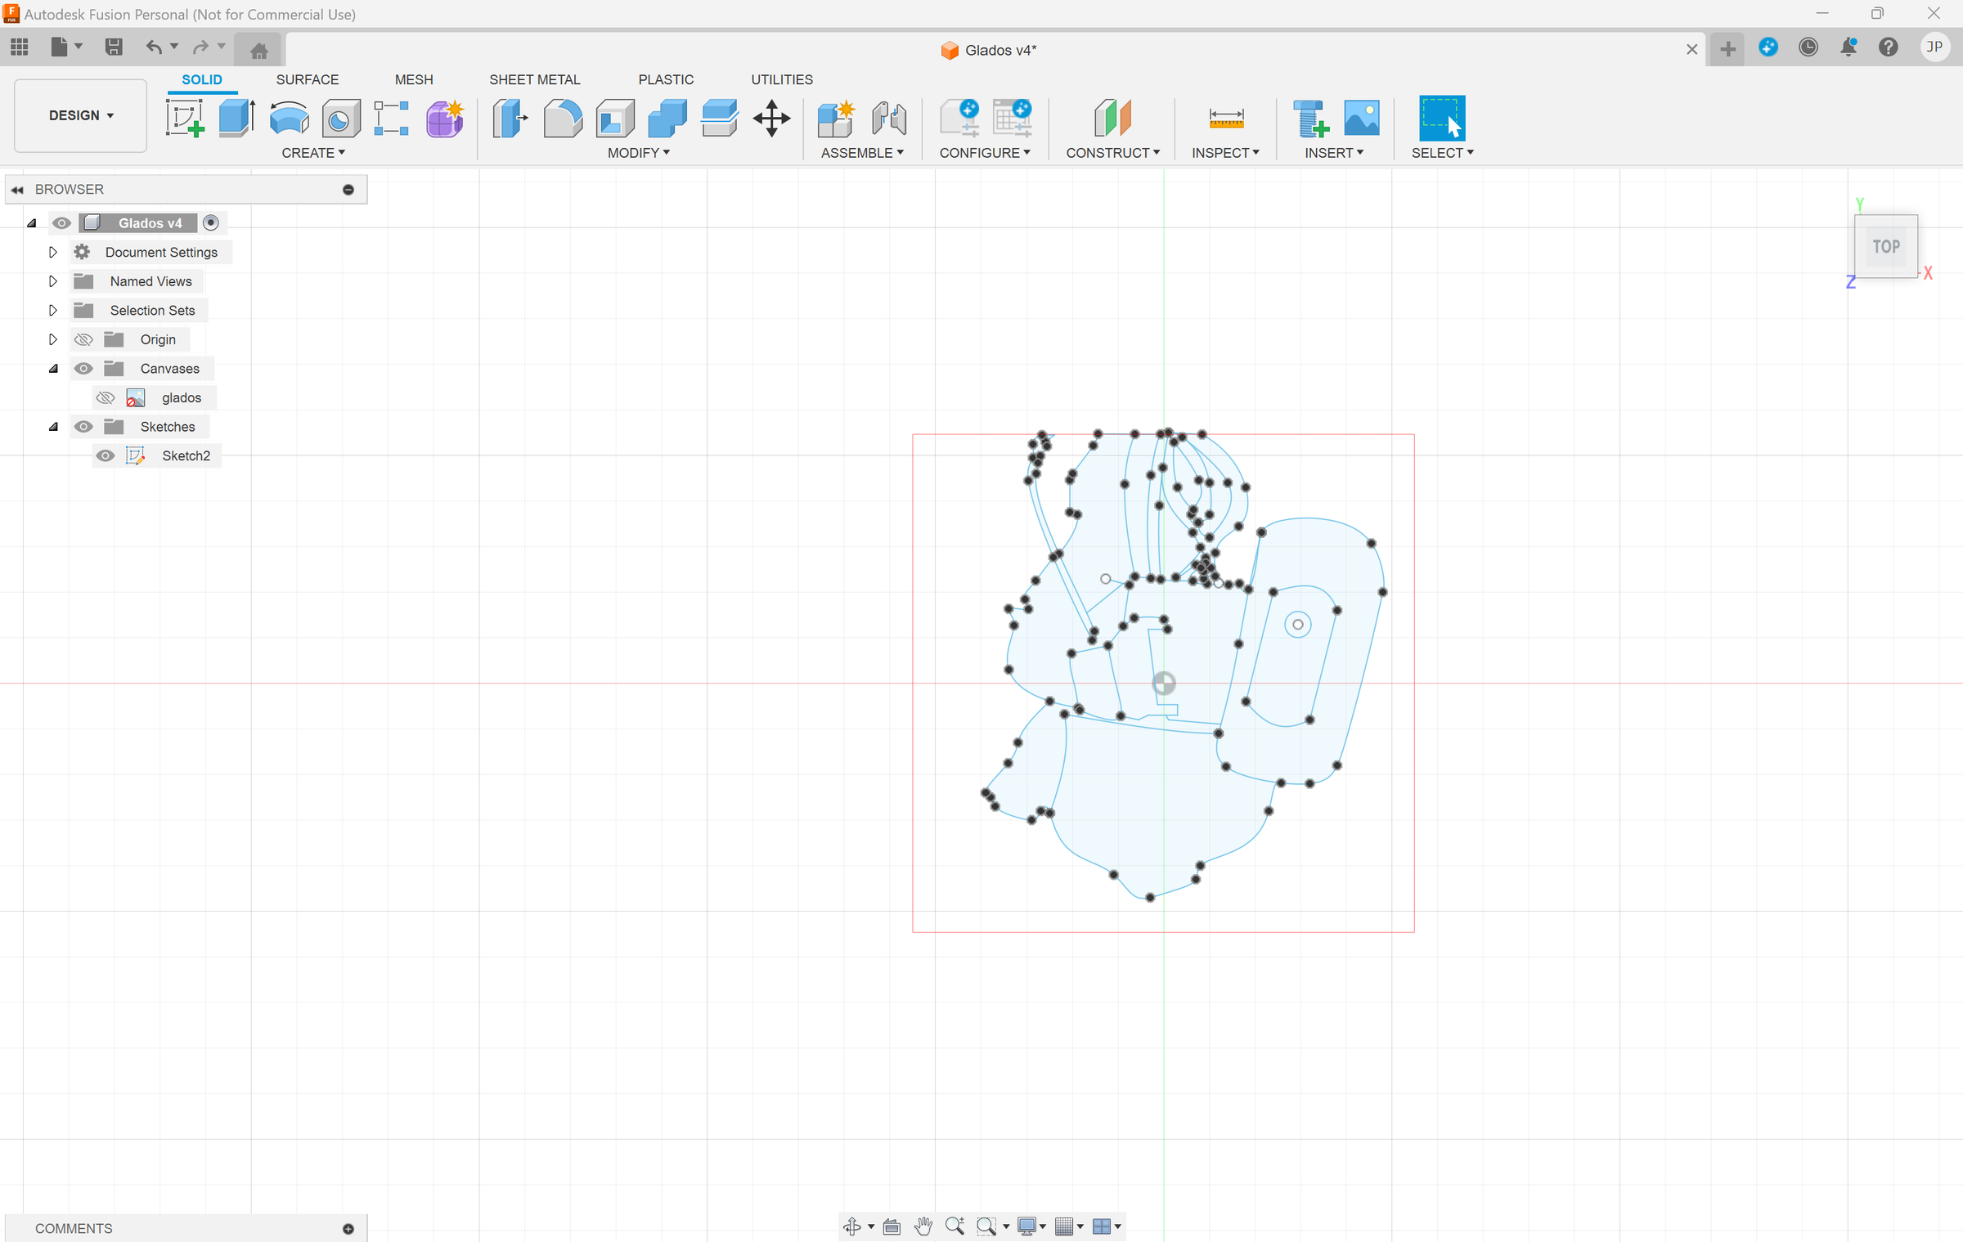Select the Move/Copy tool
Viewport: 1963px width, 1242px height.
[x=771, y=119]
